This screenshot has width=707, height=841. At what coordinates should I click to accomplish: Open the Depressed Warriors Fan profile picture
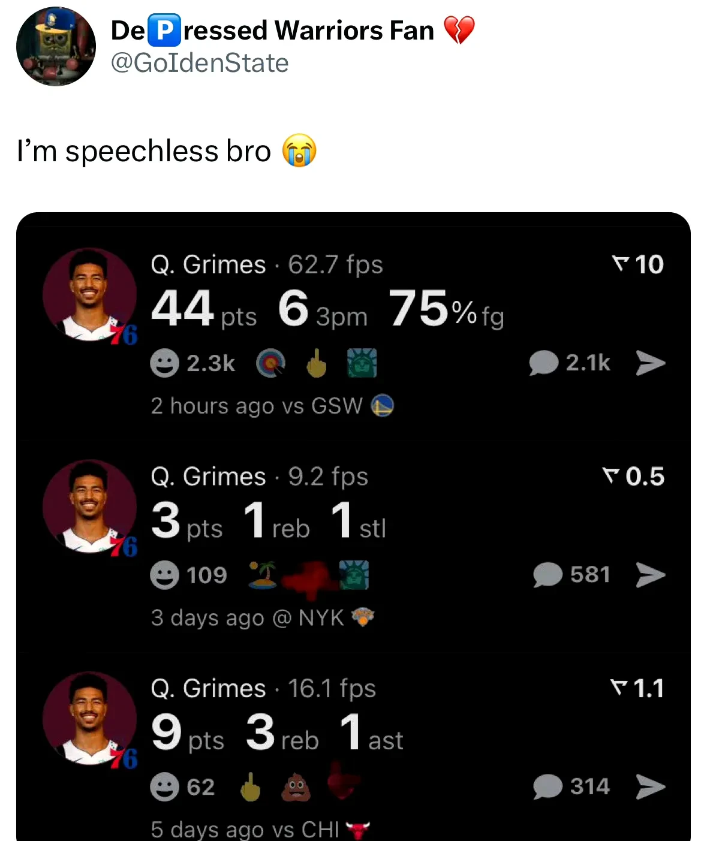point(55,46)
